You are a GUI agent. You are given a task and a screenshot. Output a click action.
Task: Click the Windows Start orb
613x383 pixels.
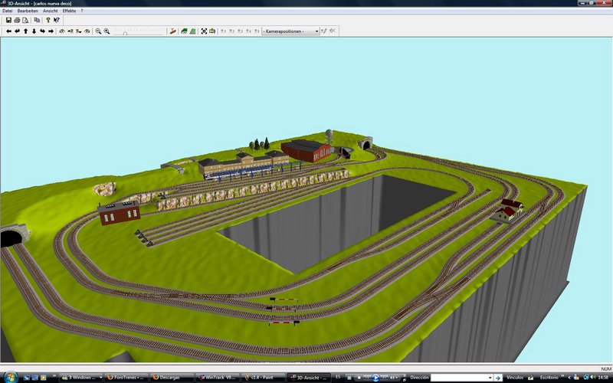pos(10,377)
